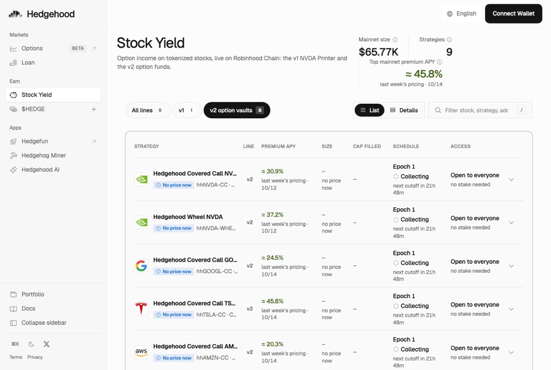Select the v2 option vaults tab

[237, 110]
